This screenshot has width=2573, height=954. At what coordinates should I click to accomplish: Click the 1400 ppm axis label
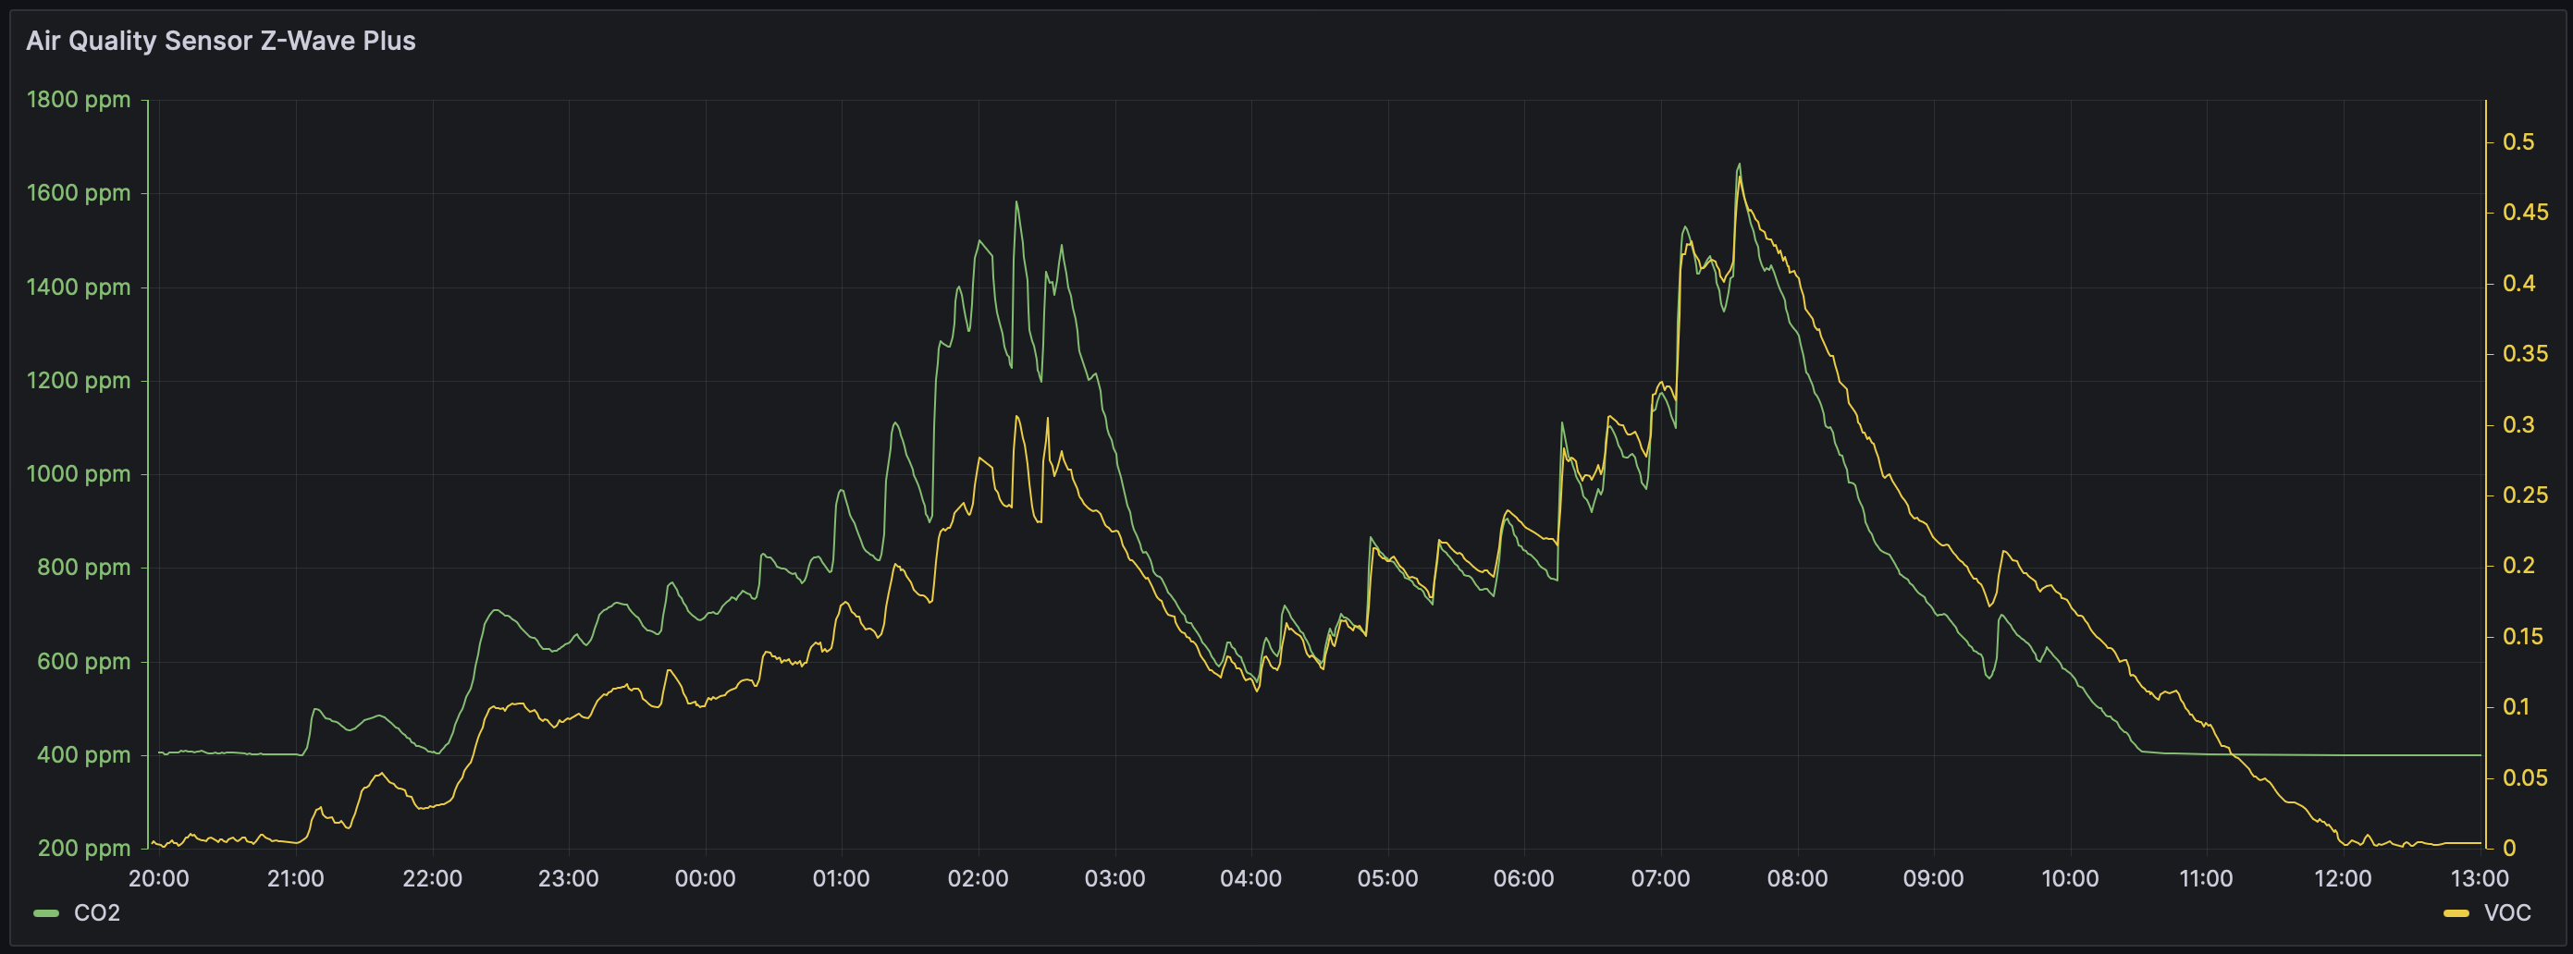point(79,287)
